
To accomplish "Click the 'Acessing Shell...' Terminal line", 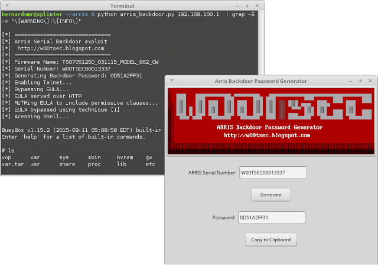I will 35,117.
